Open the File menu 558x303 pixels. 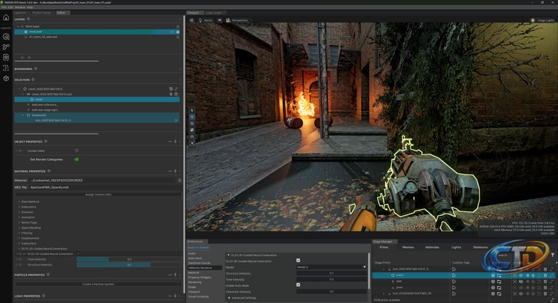click(x=5, y=7)
